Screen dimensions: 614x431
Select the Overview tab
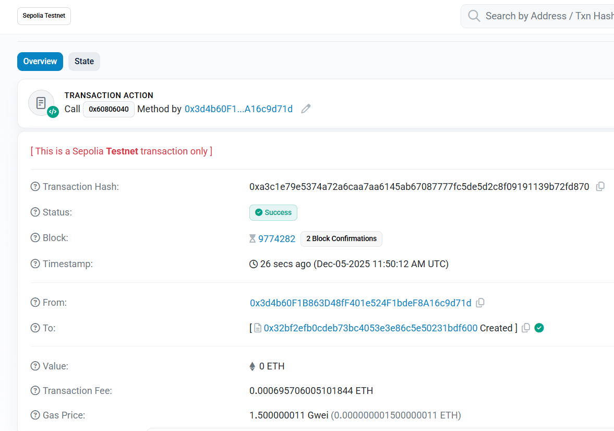pyautogui.click(x=40, y=62)
